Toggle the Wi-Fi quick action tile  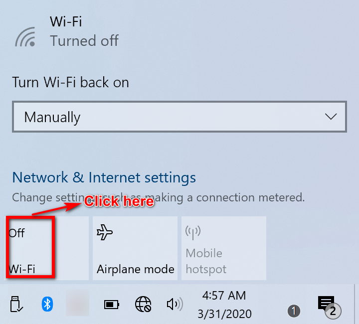click(46, 248)
